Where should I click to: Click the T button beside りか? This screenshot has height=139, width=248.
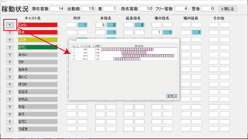coord(10,63)
